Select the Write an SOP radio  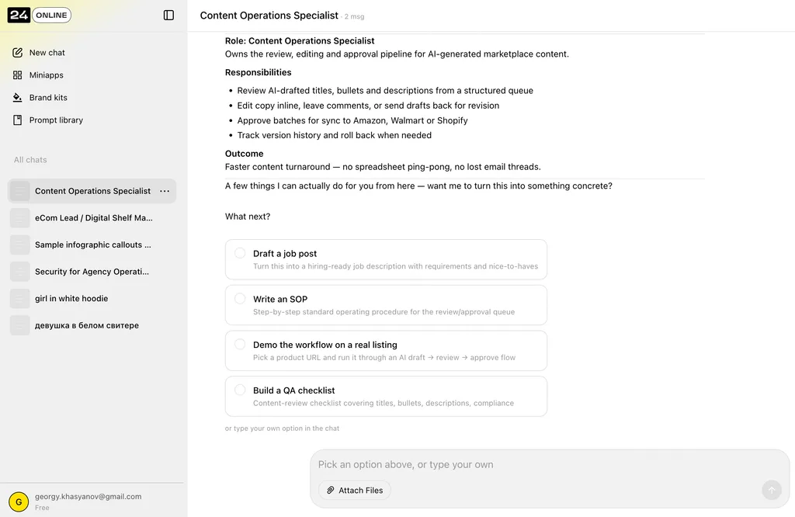coord(240,299)
